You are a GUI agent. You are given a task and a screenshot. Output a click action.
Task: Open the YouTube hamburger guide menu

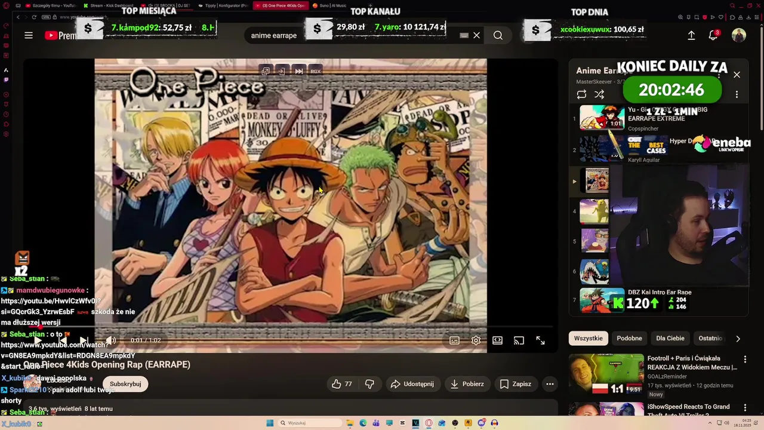coord(29,35)
